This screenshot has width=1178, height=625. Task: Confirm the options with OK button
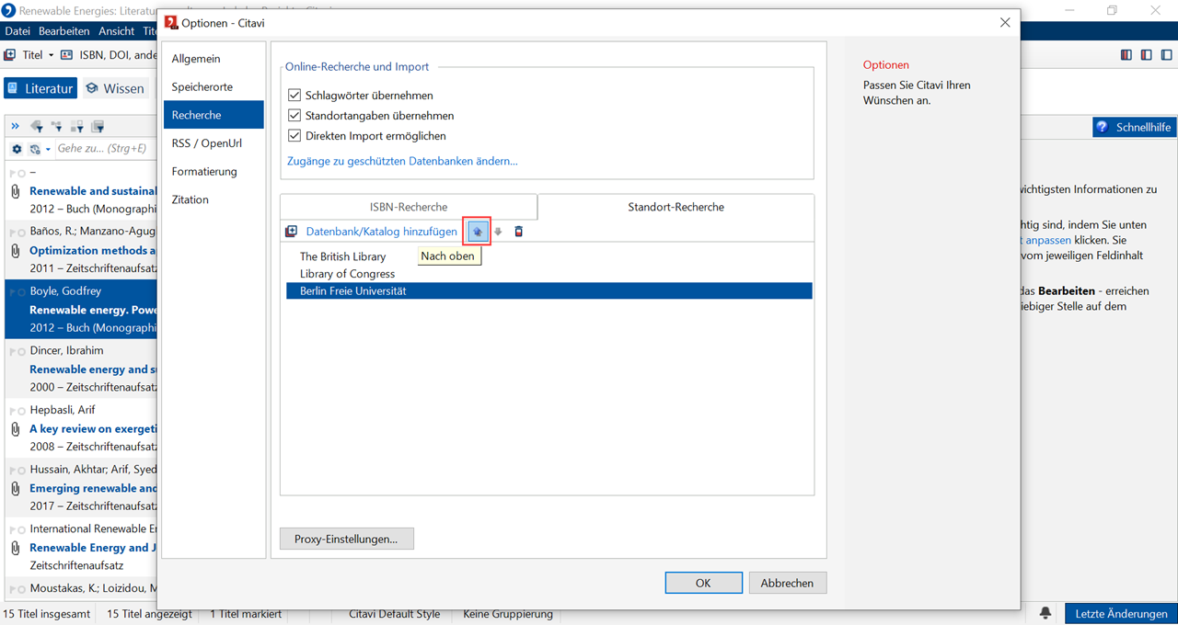[703, 583]
